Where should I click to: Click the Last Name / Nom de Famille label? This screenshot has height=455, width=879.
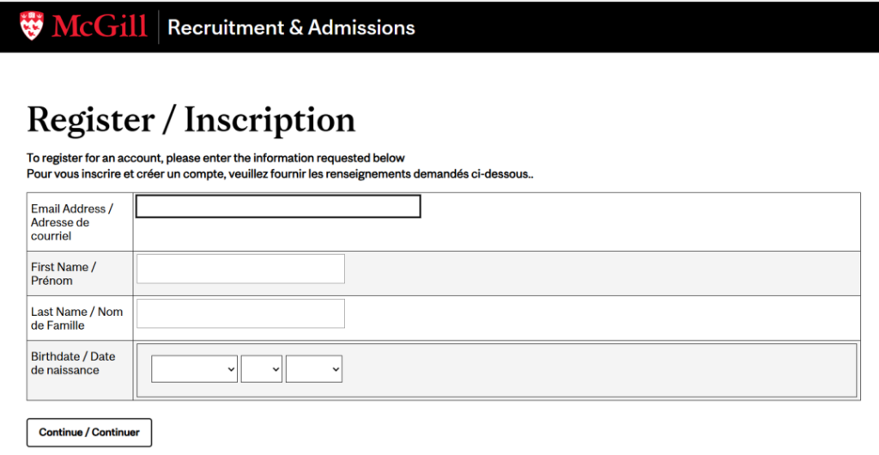click(x=76, y=318)
